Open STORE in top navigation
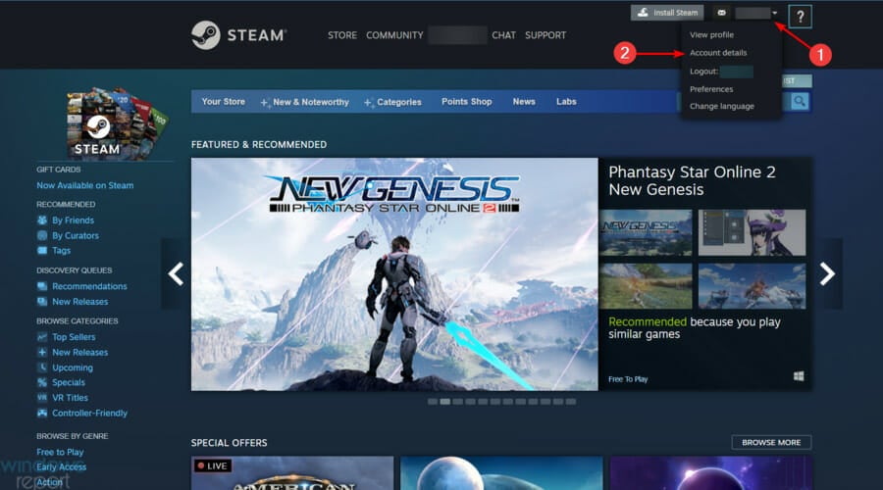This screenshot has height=490, width=883. coord(342,35)
